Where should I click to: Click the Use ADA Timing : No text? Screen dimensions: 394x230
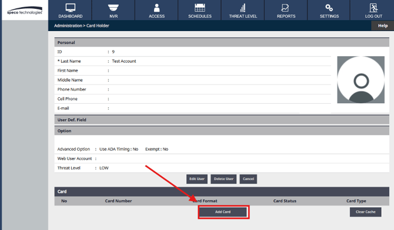coord(119,149)
